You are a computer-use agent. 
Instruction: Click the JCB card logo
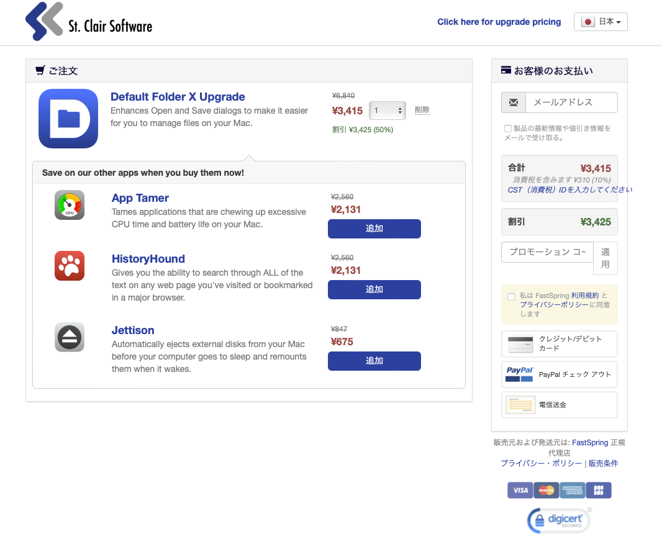[x=599, y=491]
